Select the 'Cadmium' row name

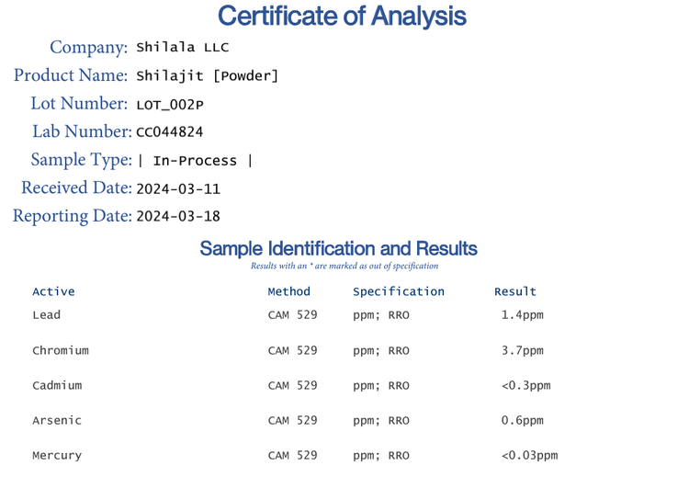[x=57, y=386]
